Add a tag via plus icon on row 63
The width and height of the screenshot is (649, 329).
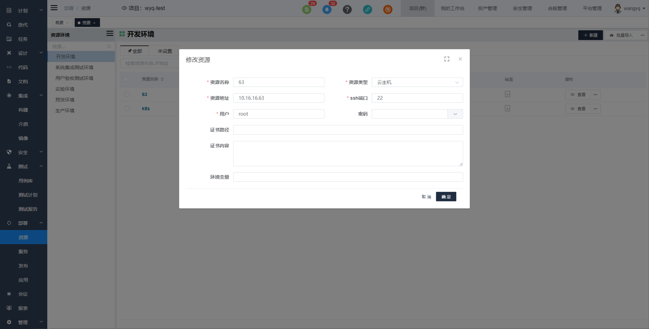(508, 94)
